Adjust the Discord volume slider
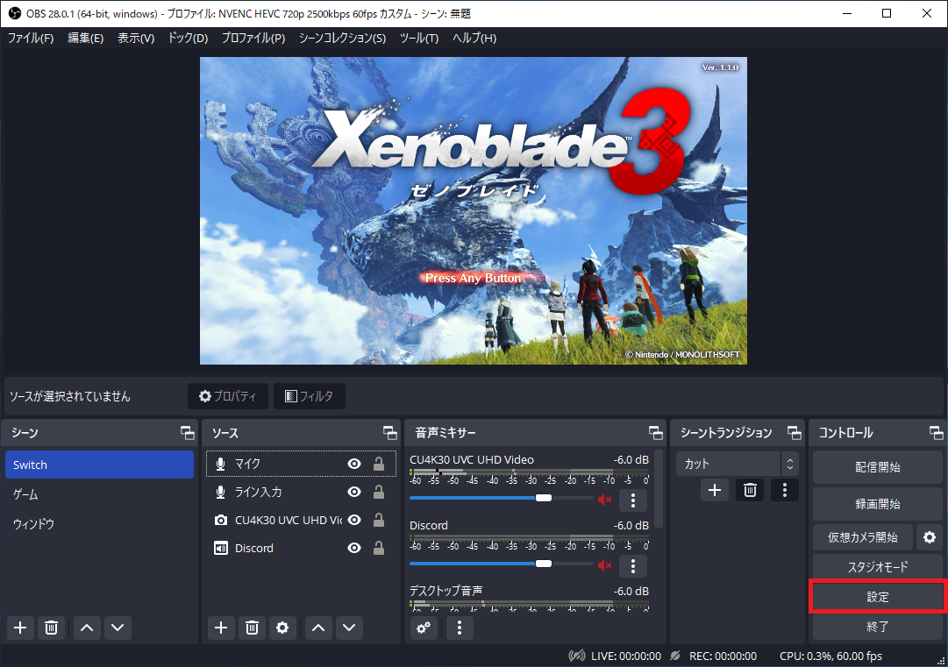This screenshot has height=667, width=948. click(x=502, y=564)
